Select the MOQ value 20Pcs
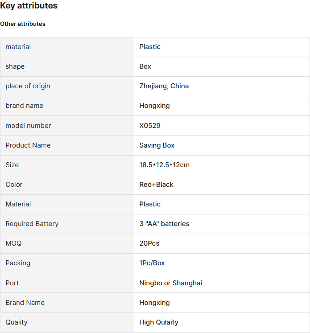The width and height of the screenshot is (310, 333). coord(149,243)
